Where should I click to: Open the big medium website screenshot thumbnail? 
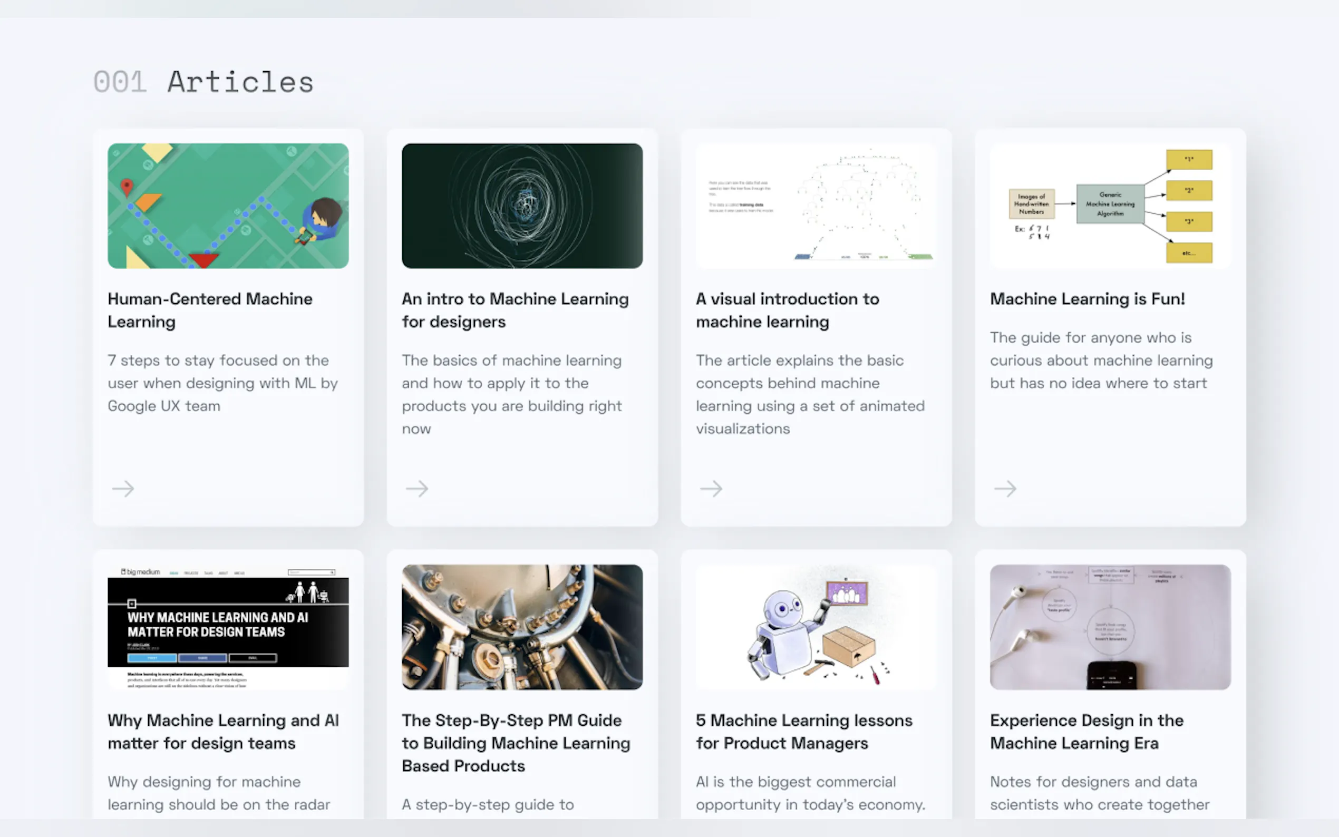pyautogui.click(x=228, y=627)
